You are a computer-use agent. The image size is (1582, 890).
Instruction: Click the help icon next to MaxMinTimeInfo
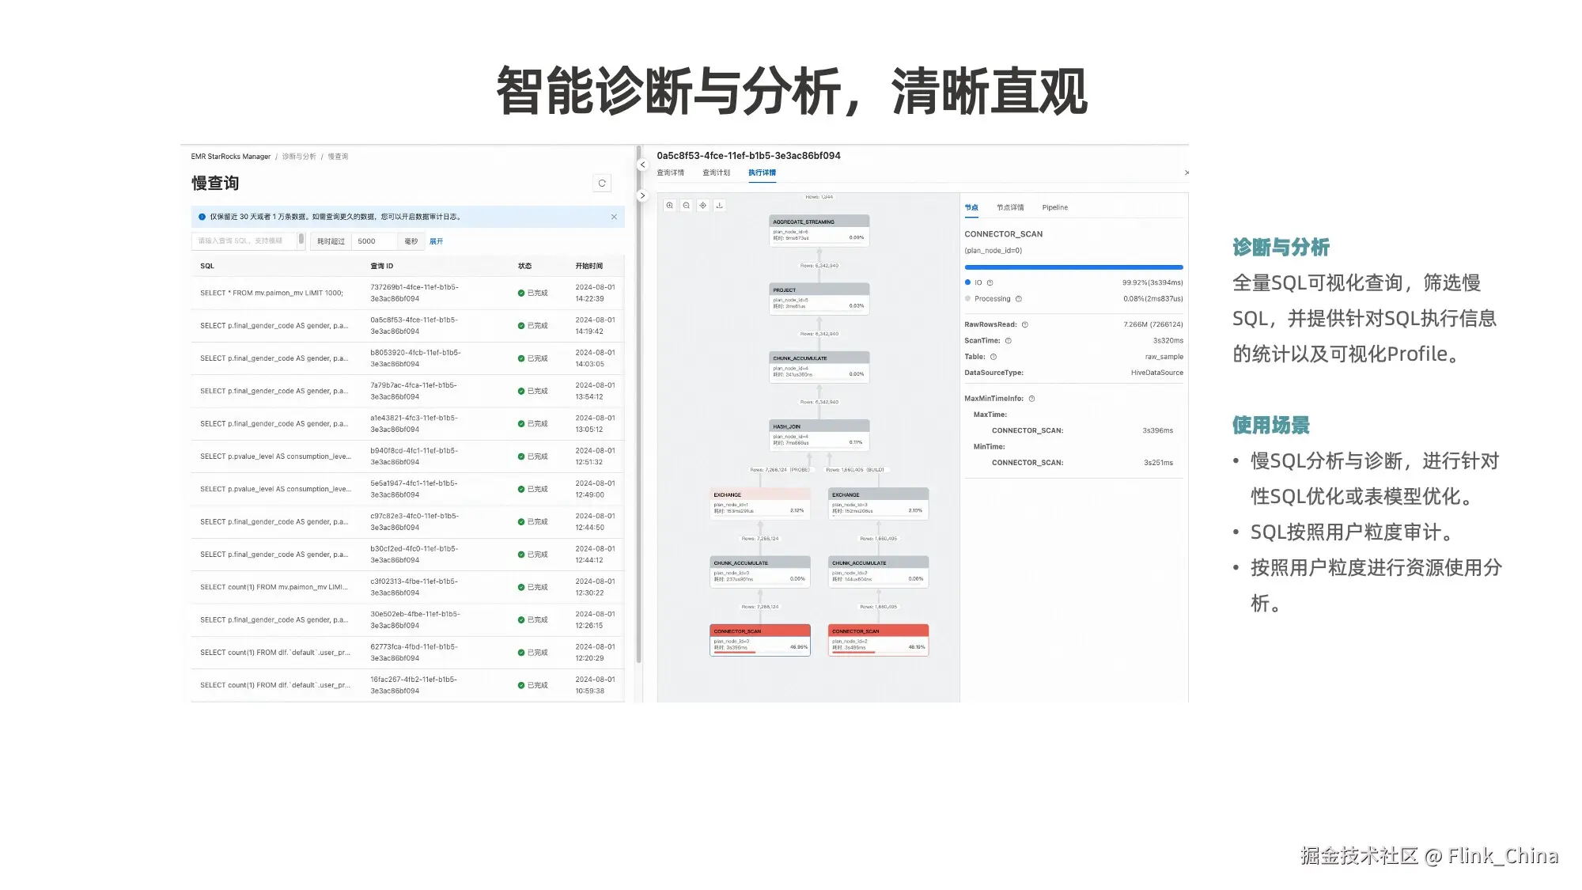pos(1032,399)
